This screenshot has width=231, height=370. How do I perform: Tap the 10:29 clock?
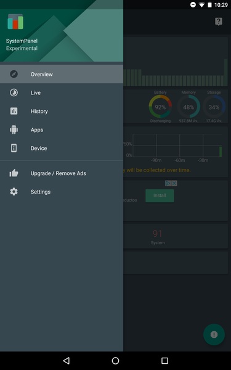(x=221, y=5)
